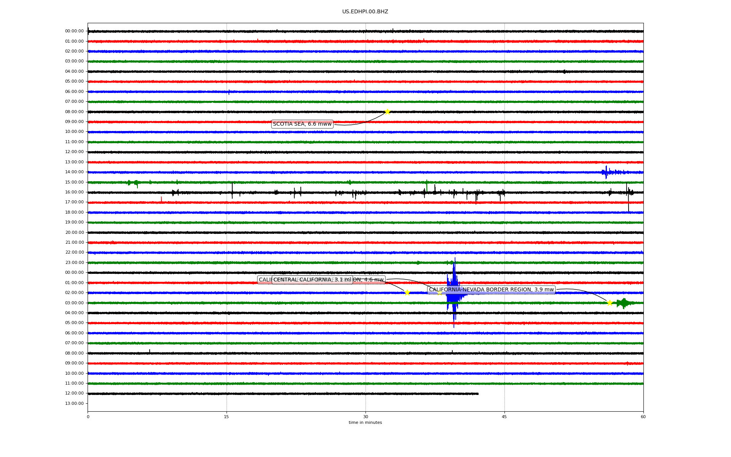Click the x-axis tick label 30
The width and height of the screenshot is (731, 457).
pyautogui.click(x=365, y=417)
